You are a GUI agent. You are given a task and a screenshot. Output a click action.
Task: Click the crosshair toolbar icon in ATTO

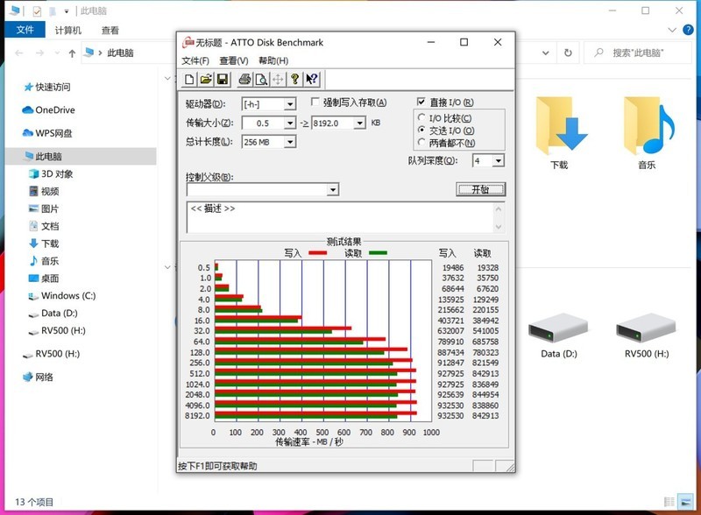click(277, 80)
